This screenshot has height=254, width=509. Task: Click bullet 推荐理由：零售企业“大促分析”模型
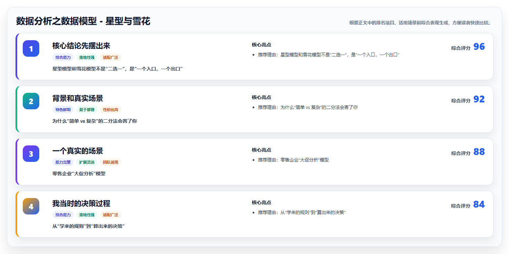[294, 160]
